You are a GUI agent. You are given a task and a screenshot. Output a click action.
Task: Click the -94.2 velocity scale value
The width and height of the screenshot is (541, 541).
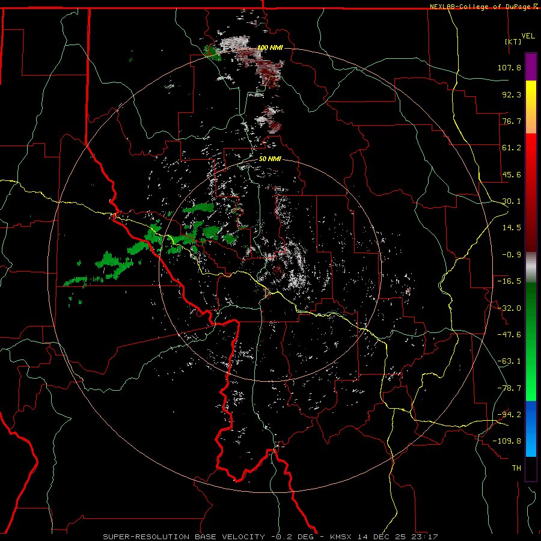[509, 415]
